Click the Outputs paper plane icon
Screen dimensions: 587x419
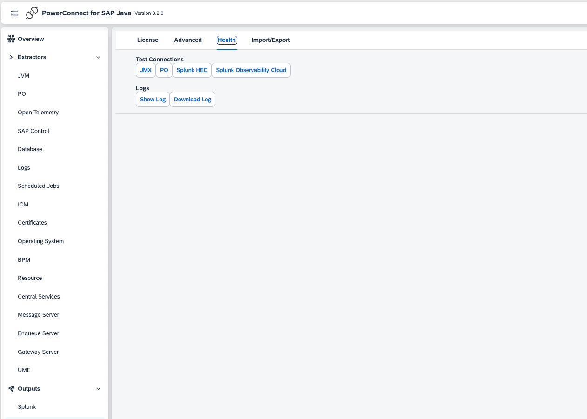pos(11,389)
